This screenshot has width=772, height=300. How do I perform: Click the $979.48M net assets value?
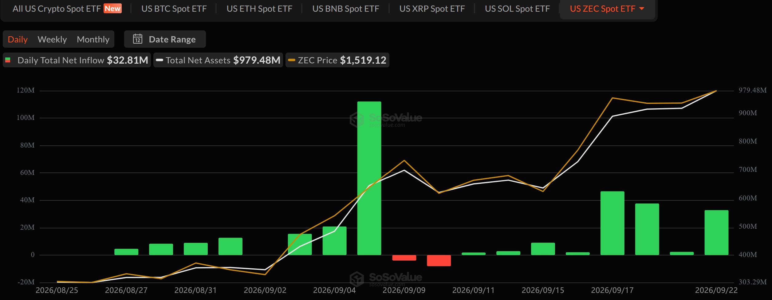click(257, 60)
